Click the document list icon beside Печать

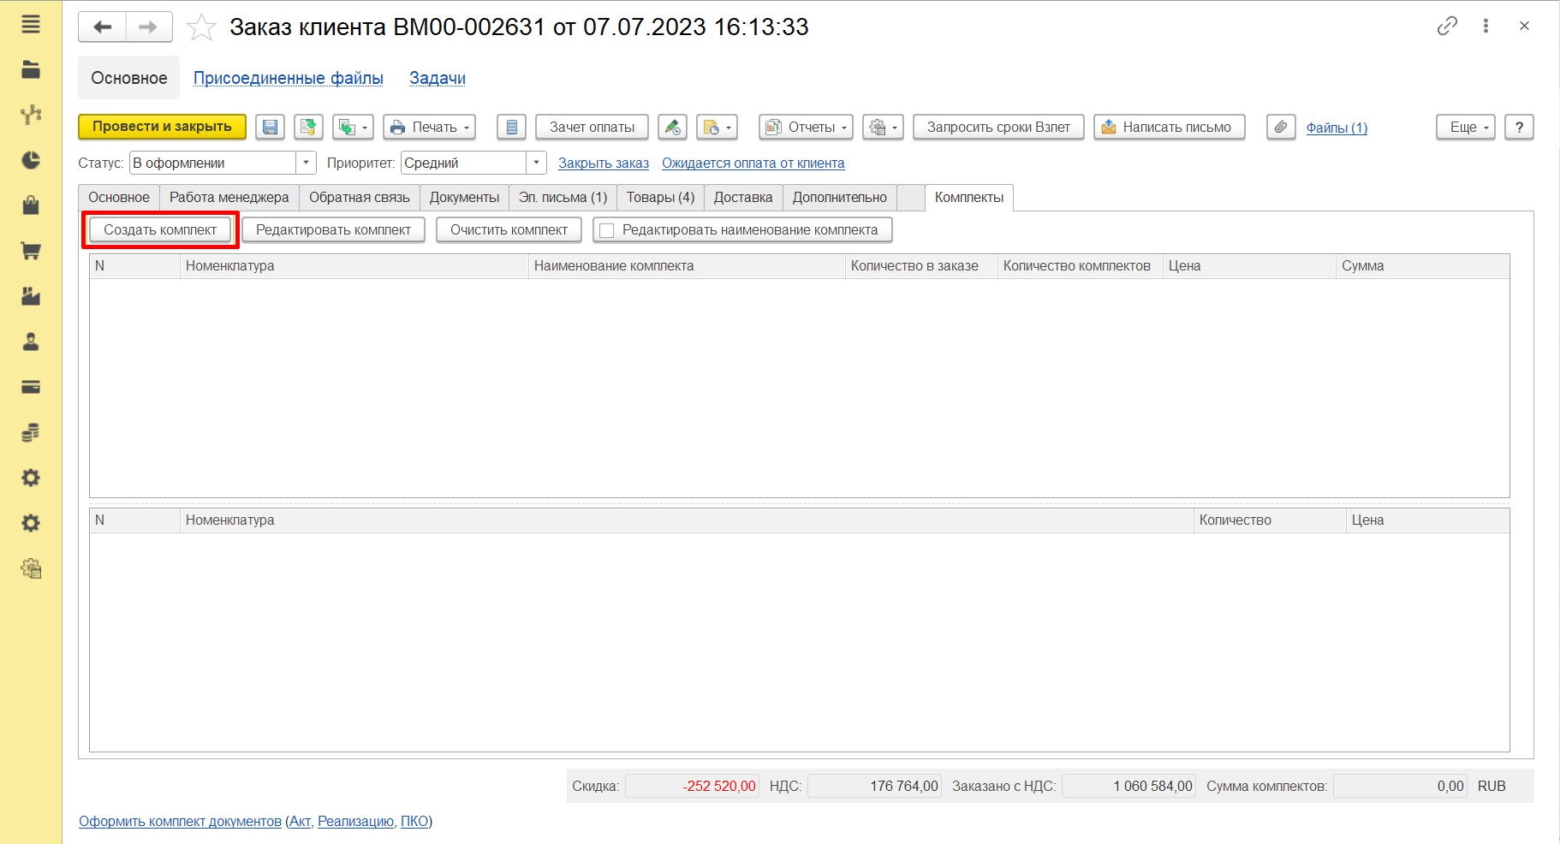(511, 128)
